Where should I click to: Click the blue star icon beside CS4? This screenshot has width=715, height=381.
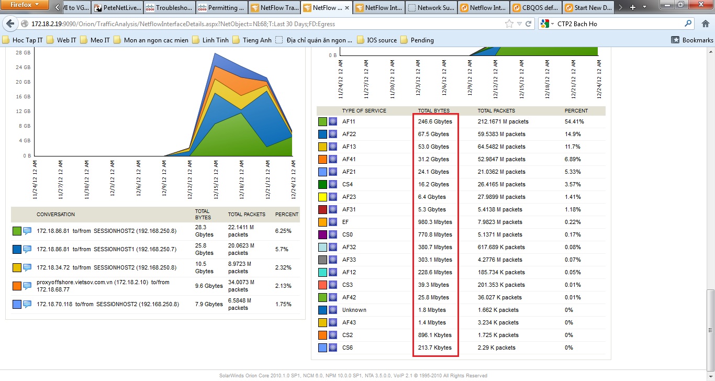(x=332, y=184)
